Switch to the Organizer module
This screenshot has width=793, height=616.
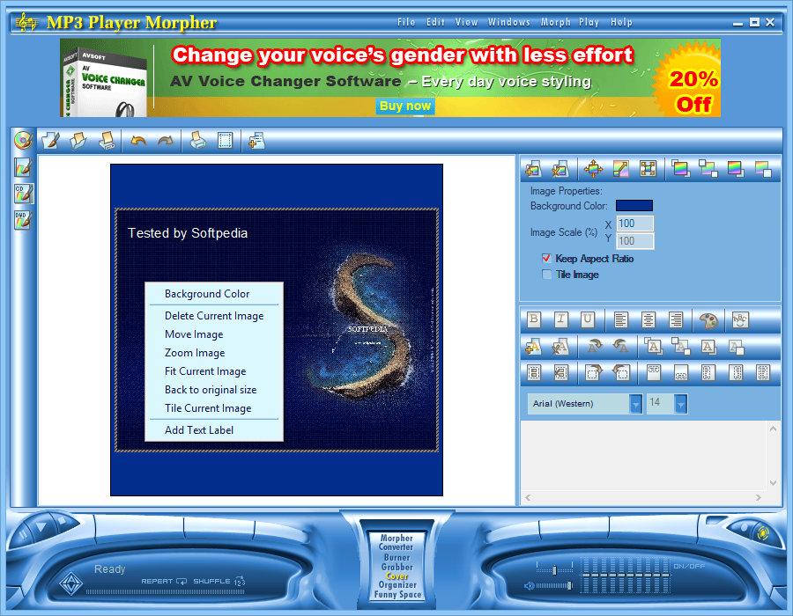pos(397,585)
